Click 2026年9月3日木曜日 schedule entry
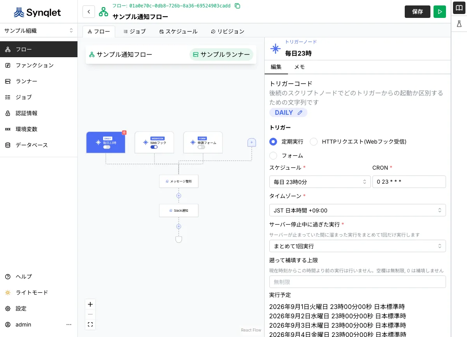This screenshot has width=467, height=337. [337, 325]
